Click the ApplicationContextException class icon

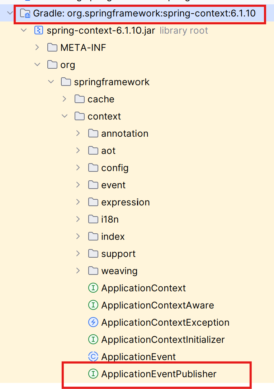point(93,322)
